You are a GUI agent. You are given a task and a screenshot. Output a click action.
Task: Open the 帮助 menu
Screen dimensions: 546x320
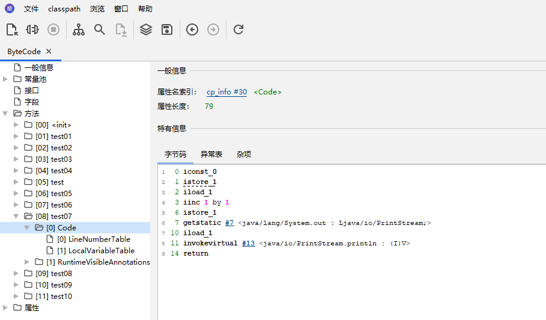(x=145, y=8)
